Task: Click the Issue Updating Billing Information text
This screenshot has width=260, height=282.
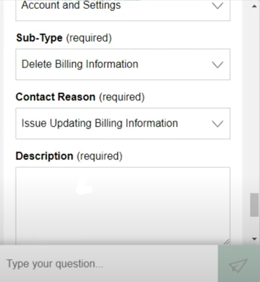Action: click(100, 123)
